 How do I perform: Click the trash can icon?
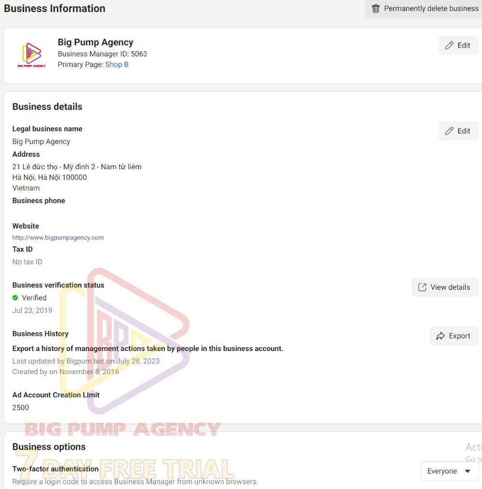pos(375,8)
